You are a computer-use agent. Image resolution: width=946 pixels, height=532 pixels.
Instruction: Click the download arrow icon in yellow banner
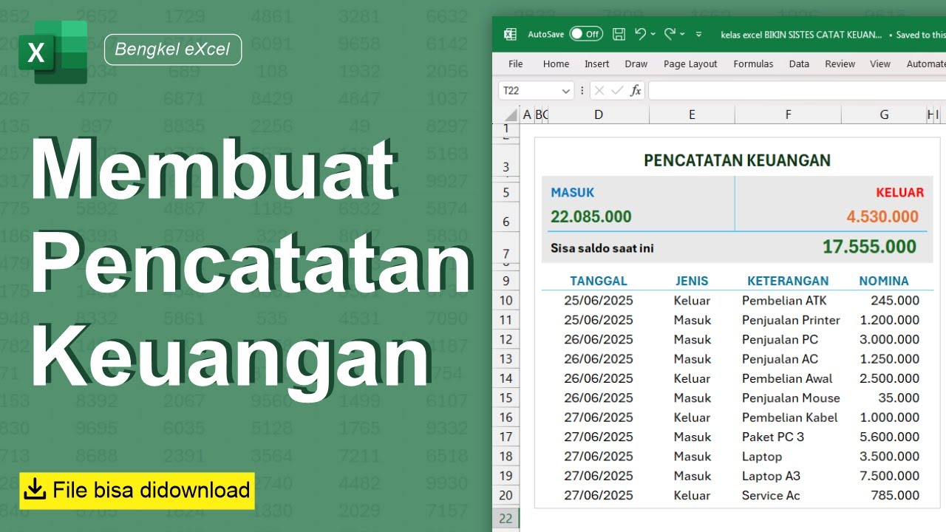(x=35, y=490)
